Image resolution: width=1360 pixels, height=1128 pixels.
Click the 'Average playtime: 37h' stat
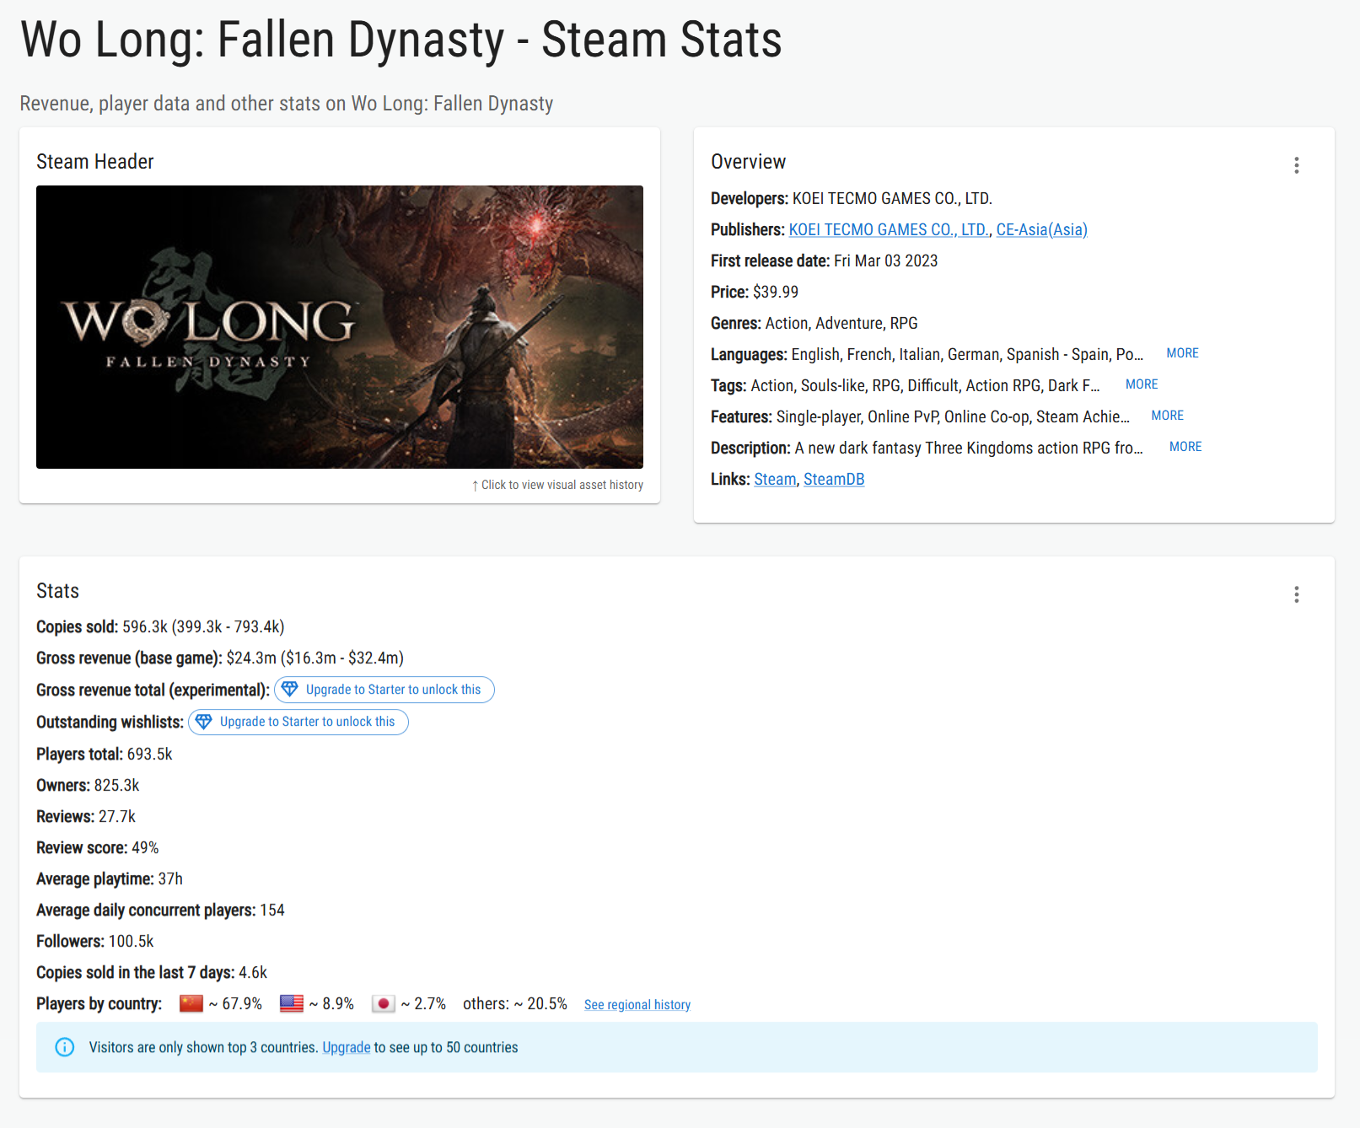pyautogui.click(x=110, y=878)
